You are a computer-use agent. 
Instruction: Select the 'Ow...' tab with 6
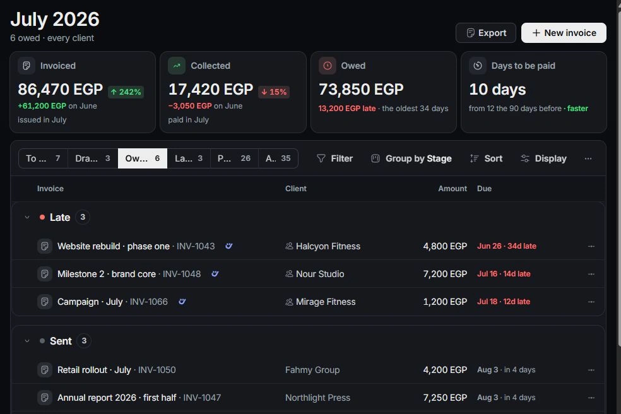click(143, 158)
